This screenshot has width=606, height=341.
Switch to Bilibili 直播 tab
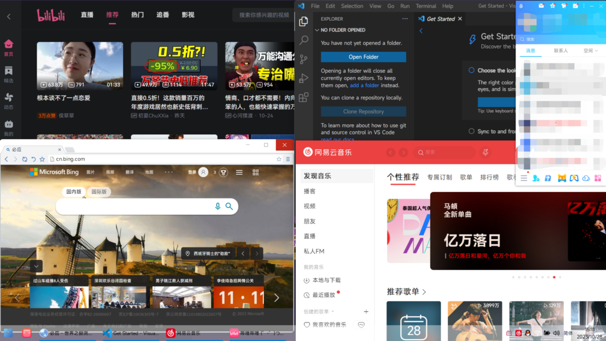click(87, 15)
